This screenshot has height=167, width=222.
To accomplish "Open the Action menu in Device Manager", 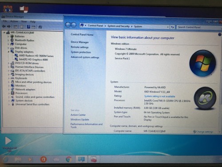I will coord(14,21).
